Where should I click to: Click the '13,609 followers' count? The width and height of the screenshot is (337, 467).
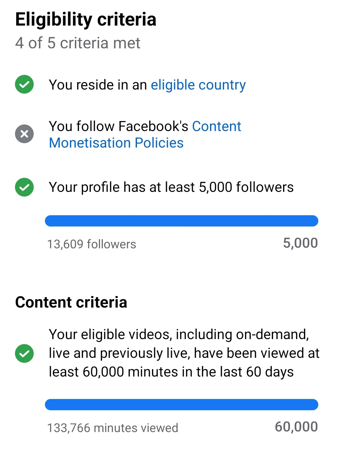(x=91, y=244)
